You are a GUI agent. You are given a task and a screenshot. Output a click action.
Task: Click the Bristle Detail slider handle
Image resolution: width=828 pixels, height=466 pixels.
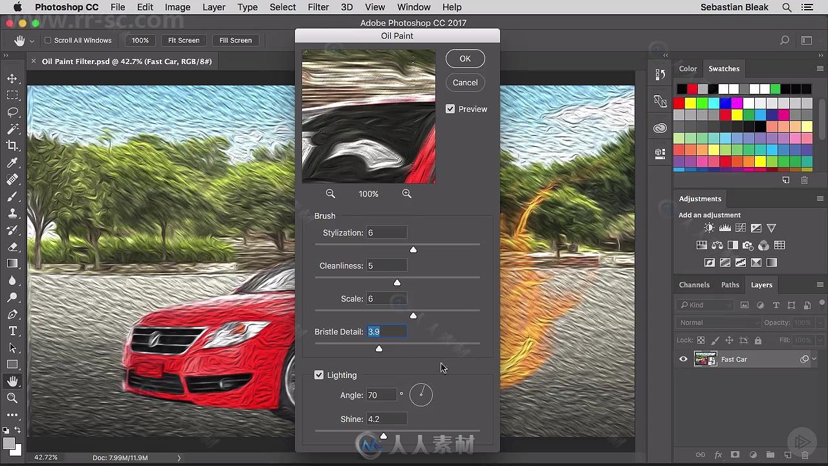379,349
